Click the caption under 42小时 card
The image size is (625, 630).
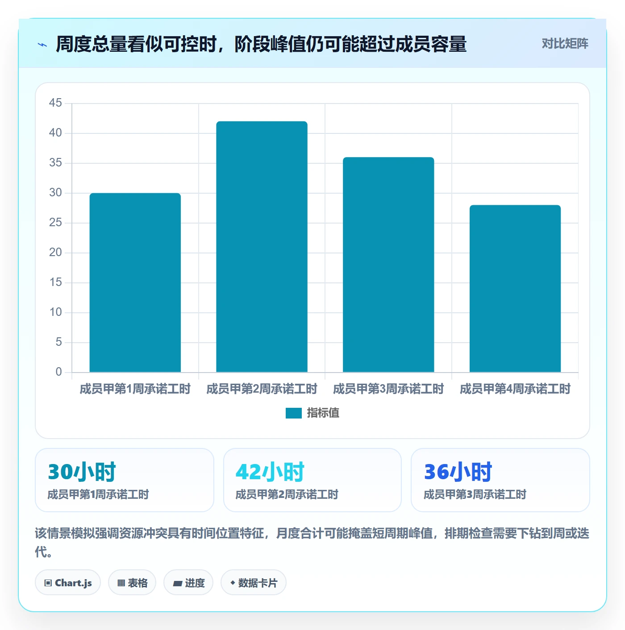coord(287,495)
